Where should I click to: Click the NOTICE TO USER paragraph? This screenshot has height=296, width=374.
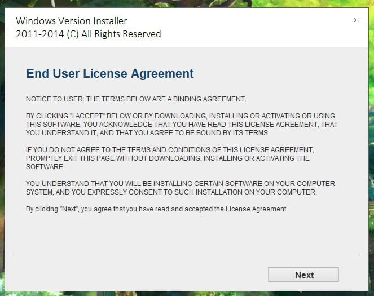(x=136, y=99)
